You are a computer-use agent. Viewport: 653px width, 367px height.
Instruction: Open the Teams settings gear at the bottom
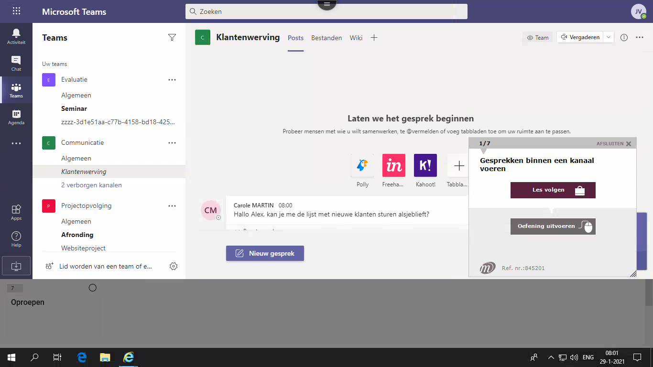173,266
